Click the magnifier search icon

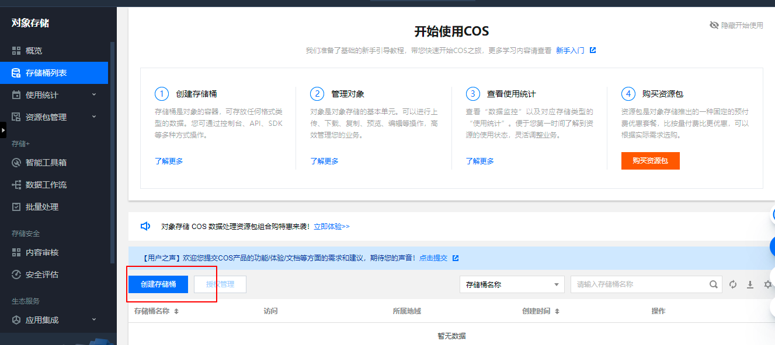(x=713, y=284)
